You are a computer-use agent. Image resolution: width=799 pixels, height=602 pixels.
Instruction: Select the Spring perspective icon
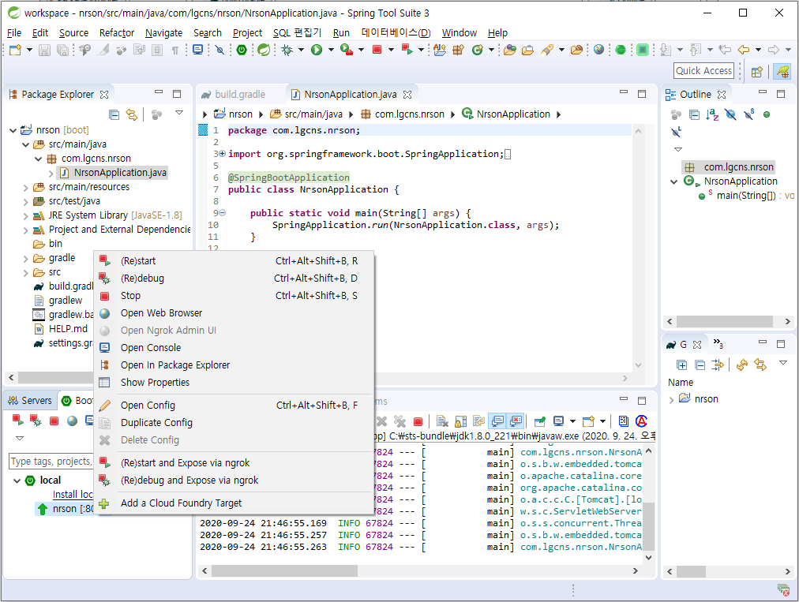point(782,72)
